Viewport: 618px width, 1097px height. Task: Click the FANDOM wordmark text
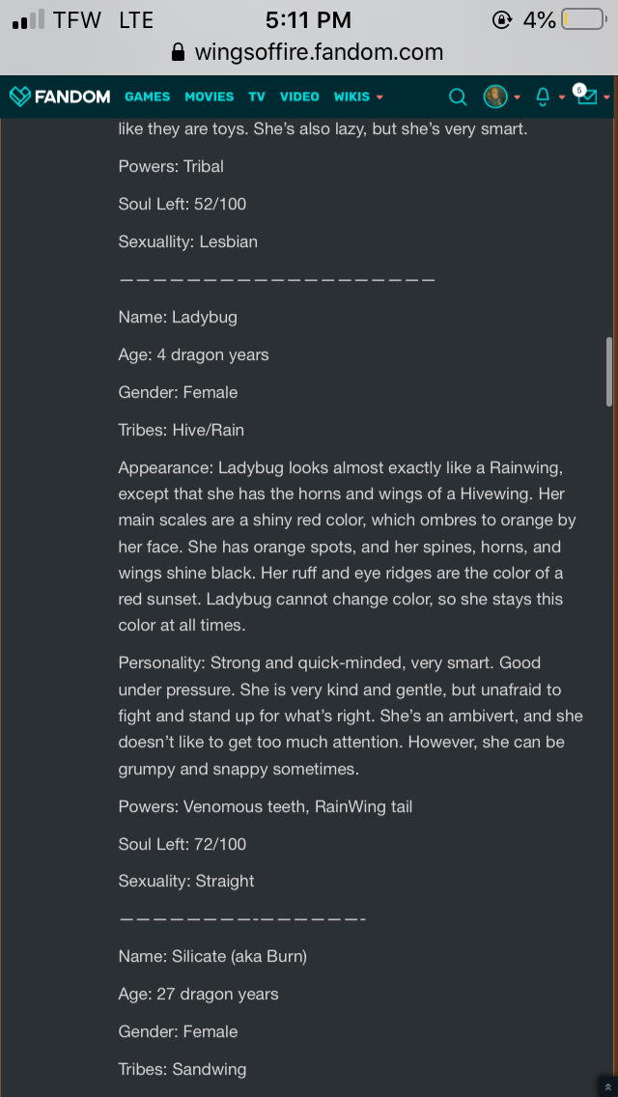[72, 97]
